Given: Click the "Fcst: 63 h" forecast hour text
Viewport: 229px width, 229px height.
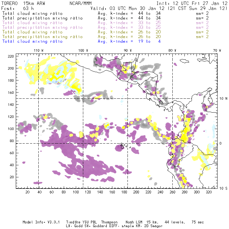Looking at the screenshot, I should 17,8.
